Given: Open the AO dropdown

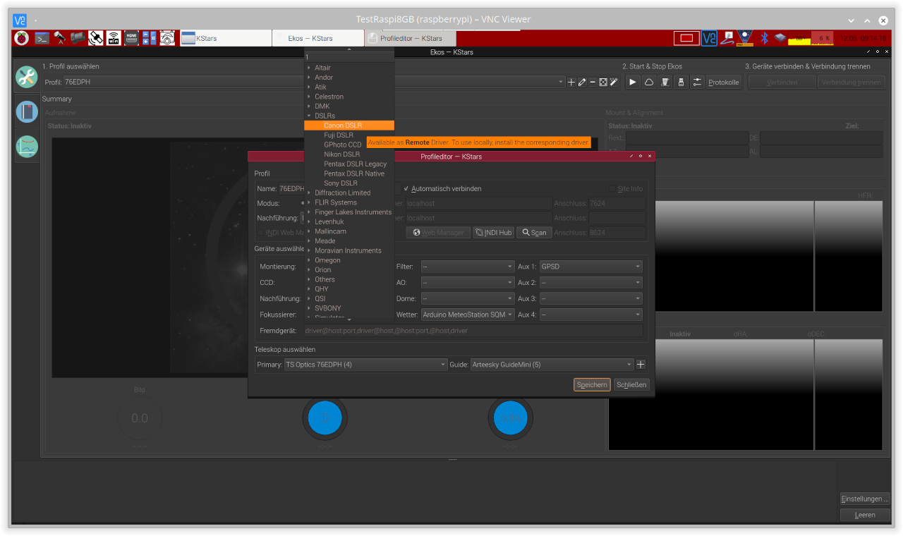Looking at the screenshot, I should pos(468,282).
